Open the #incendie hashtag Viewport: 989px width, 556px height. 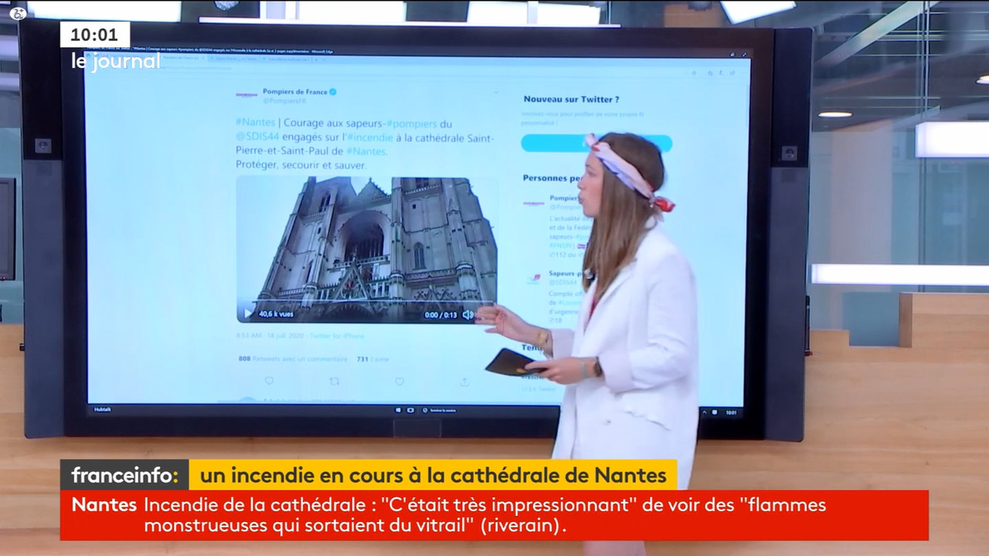pyautogui.click(x=371, y=137)
